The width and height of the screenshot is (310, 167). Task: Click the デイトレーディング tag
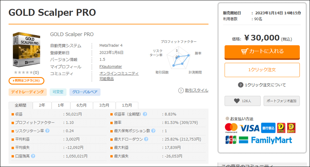pos(28,92)
